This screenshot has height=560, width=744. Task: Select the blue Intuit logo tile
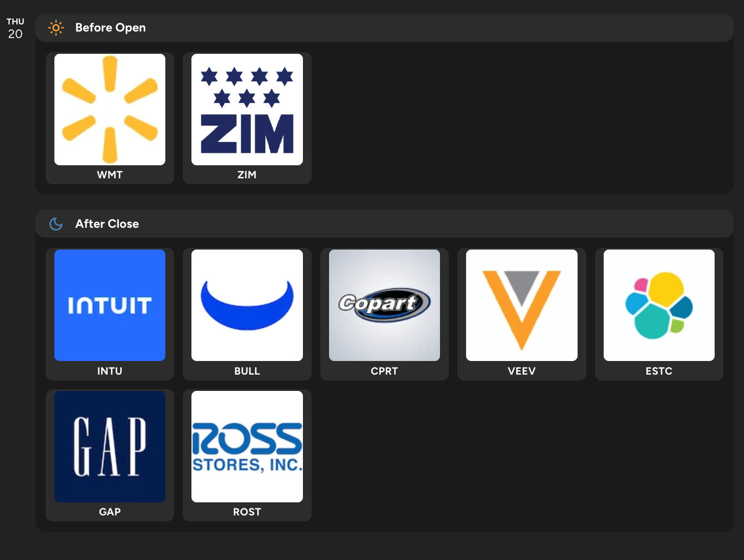pos(110,305)
